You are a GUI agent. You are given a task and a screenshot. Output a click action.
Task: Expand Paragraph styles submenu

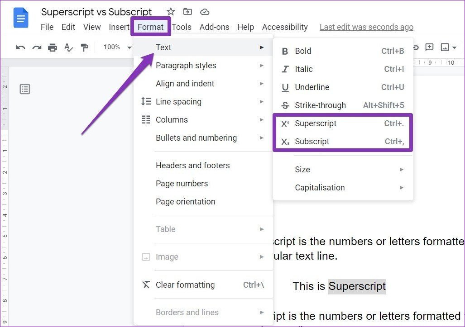pyautogui.click(x=203, y=66)
